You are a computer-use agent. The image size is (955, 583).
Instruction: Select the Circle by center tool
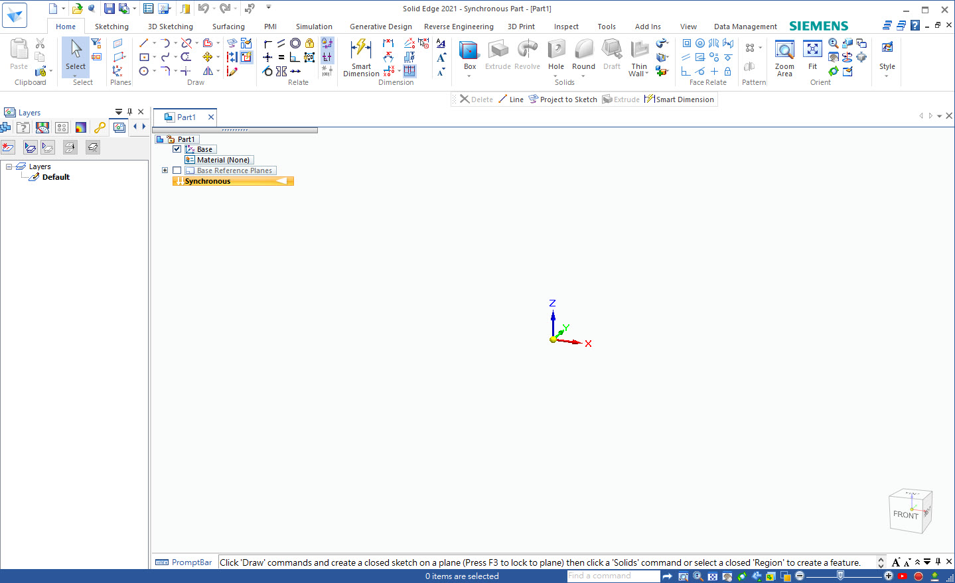[143, 71]
